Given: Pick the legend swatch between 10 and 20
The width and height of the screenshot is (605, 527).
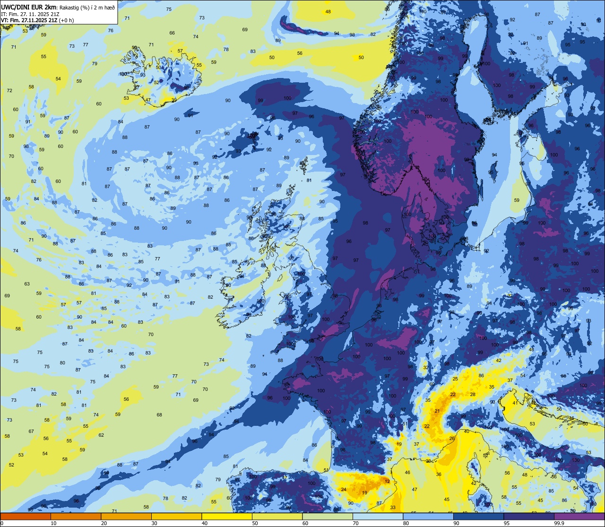Looking at the screenshot, I should click(76, 516).
